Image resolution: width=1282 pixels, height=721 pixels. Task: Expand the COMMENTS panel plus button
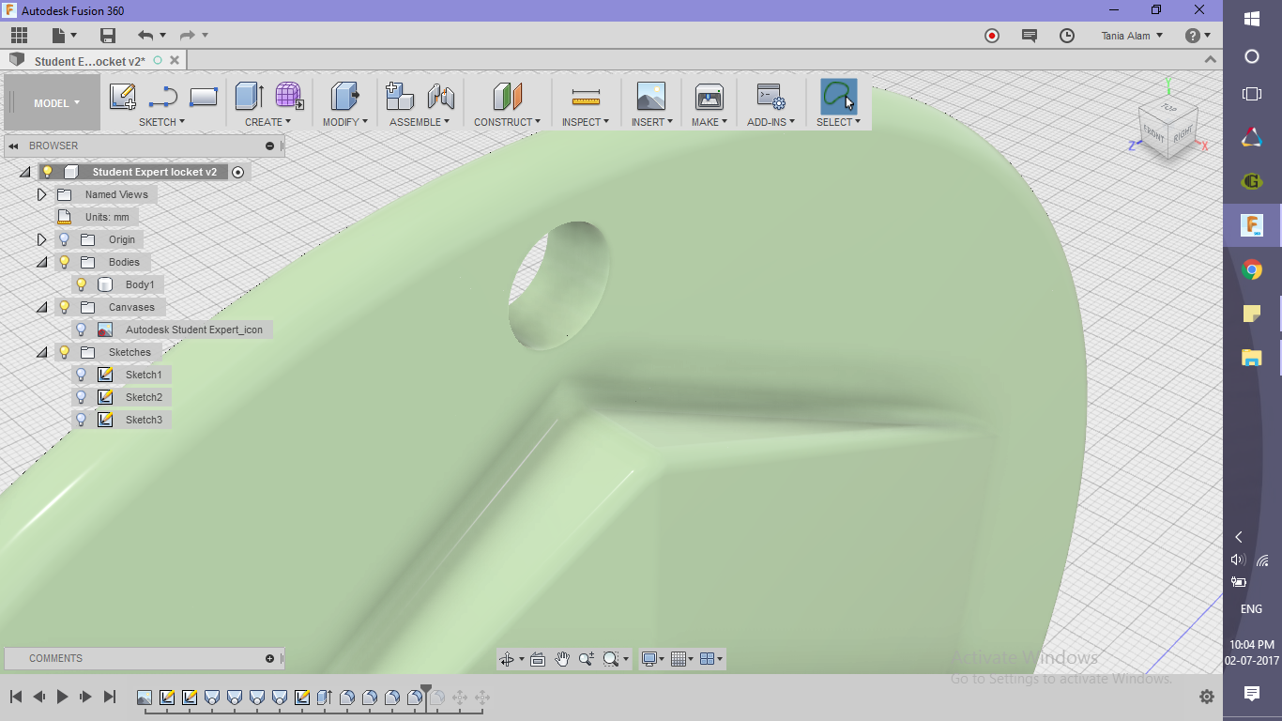coord(269,658)
